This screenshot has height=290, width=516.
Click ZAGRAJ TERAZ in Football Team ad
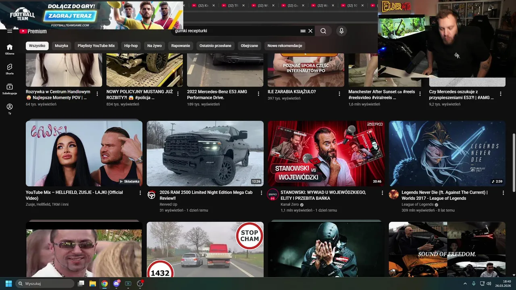pyautogui.click(x=70, y=16)
